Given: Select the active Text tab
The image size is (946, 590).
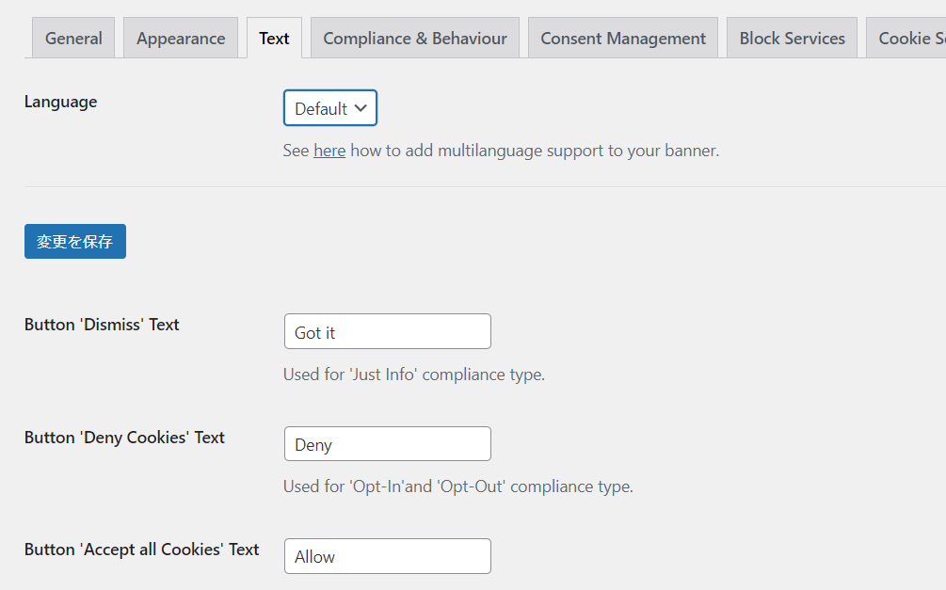Looking at the screenshot, I should 274,39.
